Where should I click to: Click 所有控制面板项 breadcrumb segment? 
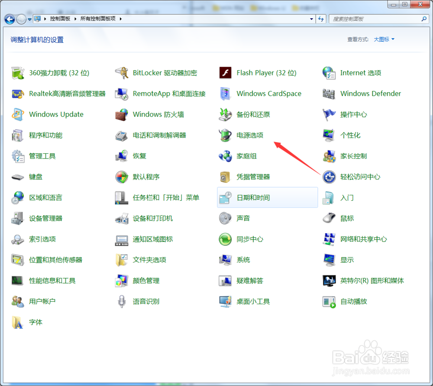98,19
